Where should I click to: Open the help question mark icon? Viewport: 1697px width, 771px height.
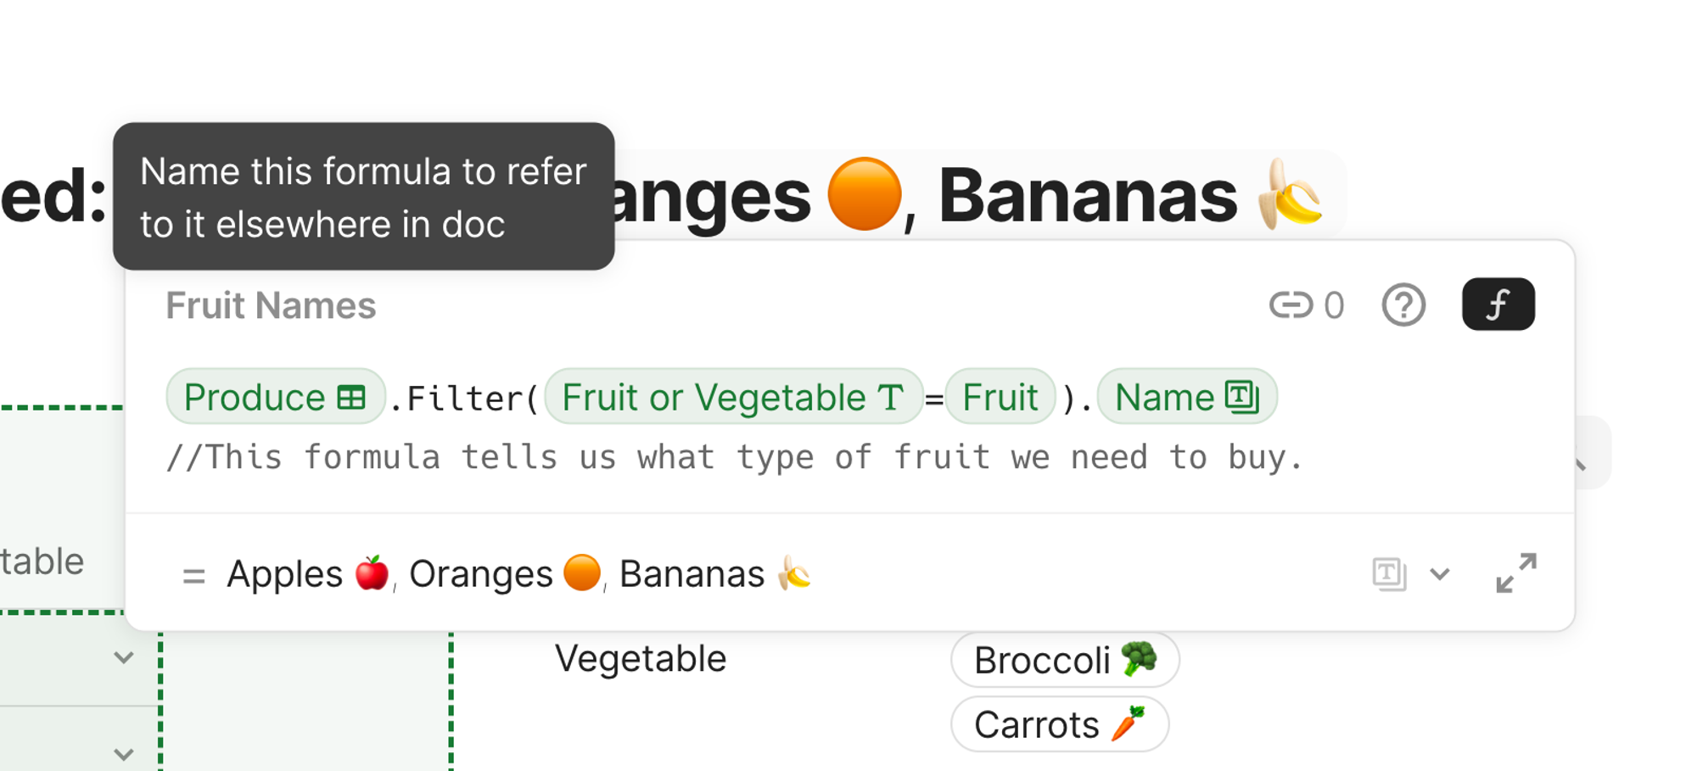tap(1403, 304)
